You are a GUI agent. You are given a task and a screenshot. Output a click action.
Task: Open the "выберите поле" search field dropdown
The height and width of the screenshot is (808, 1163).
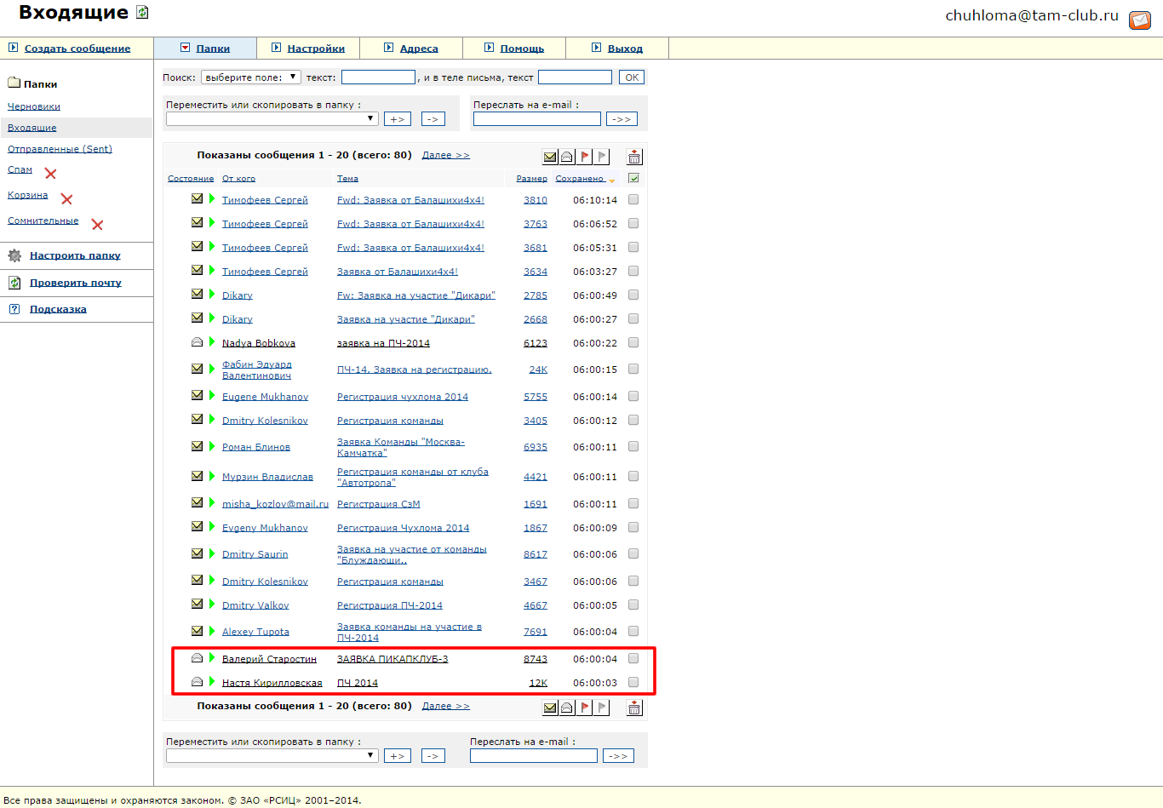click(x=251, y=77)
